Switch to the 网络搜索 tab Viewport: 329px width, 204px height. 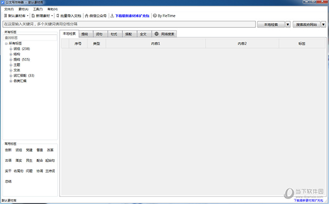click(x=164, y=34)
